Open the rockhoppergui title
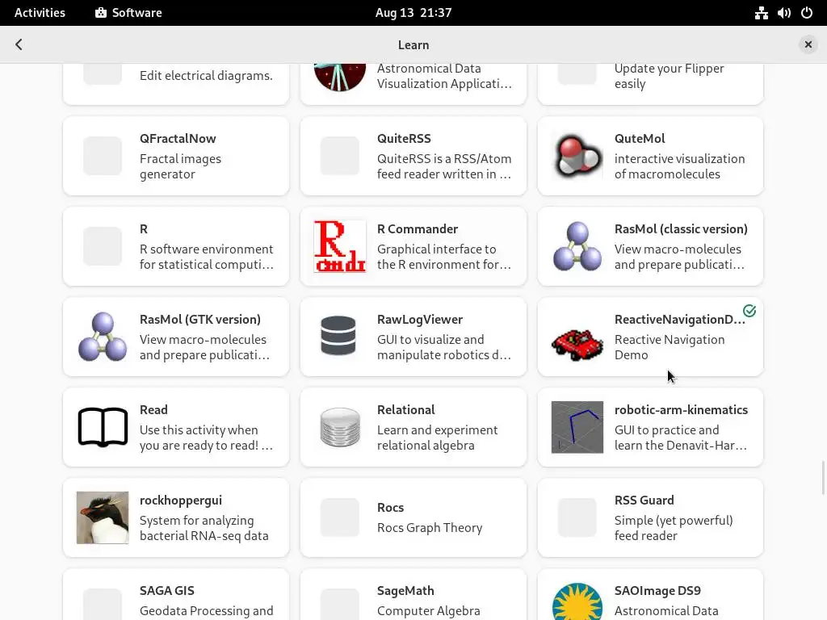Viewport: 827px width, 620px height. [x=181, y=501]
